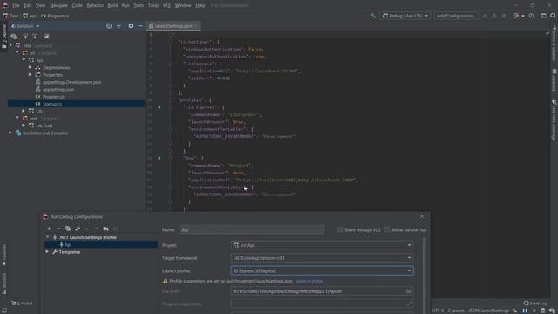Open the Build menu
This screenshot has height=314, width=558.
point(112,5)
